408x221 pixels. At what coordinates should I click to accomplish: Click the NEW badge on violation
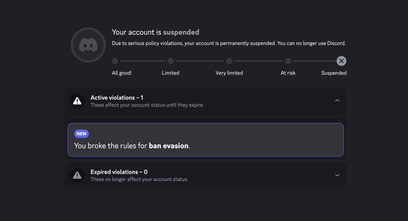81,134
